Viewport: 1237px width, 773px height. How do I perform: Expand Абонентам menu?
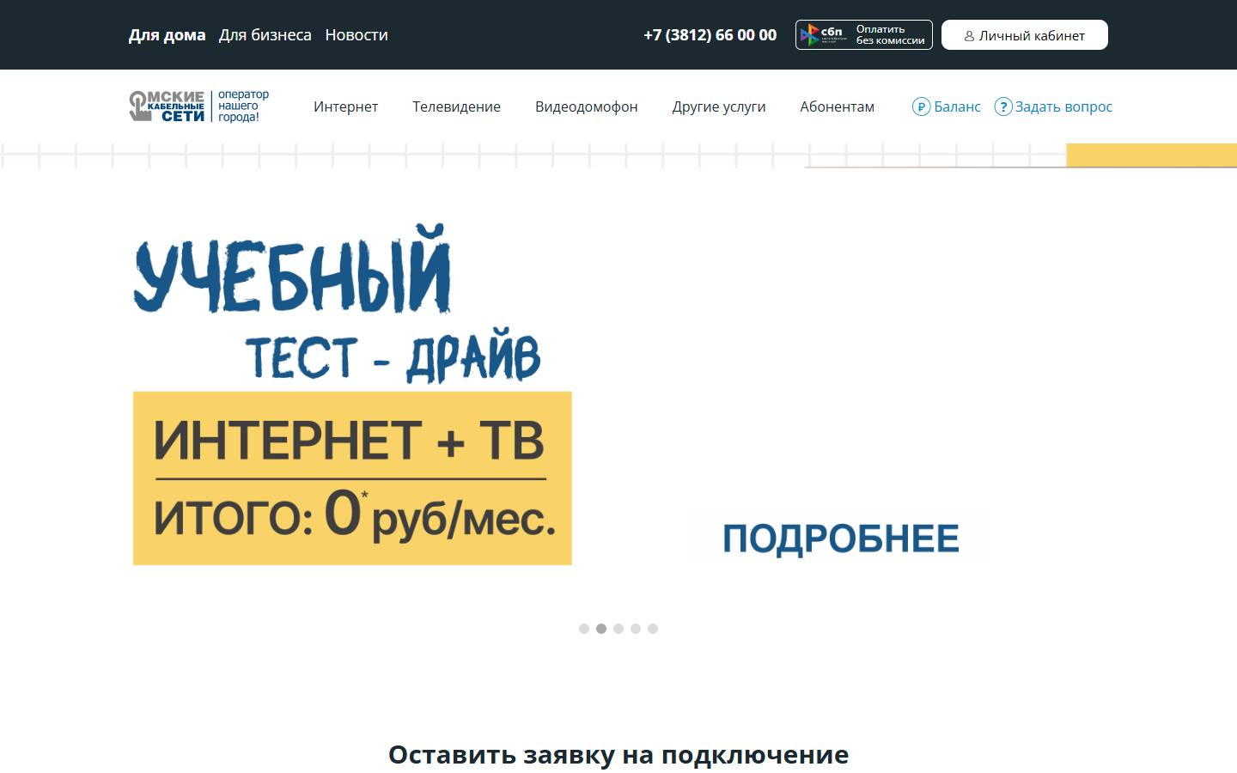tap(837, 107)
